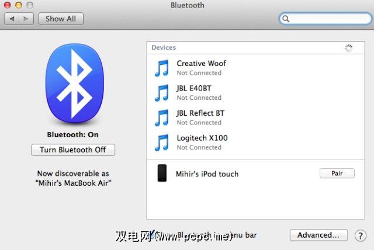Screen dimensions: 374x250
Task: Click the Creative Woof music note icon
Action: pyautogui.click(x=161, y=68)
